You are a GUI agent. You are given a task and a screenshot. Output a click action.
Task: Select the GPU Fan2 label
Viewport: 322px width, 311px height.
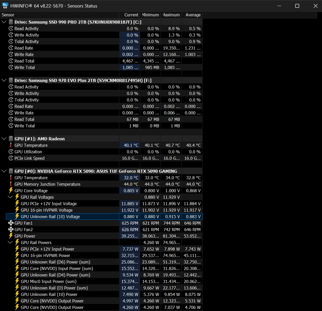click(24, 230)
